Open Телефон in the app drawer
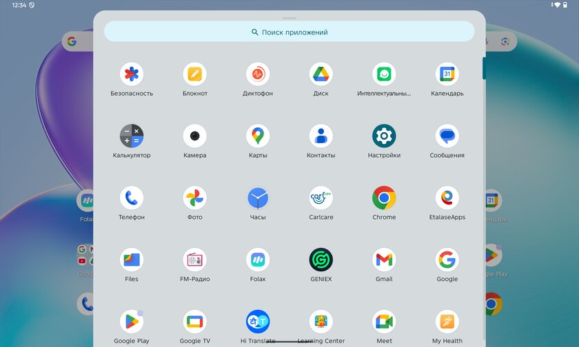Screen dimensions: 579x347 pos(132,198)
